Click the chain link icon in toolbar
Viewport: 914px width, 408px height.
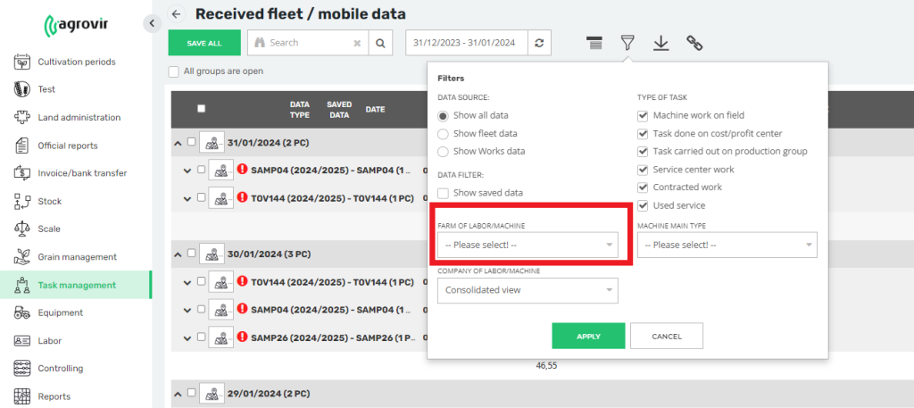pos(695,43)
